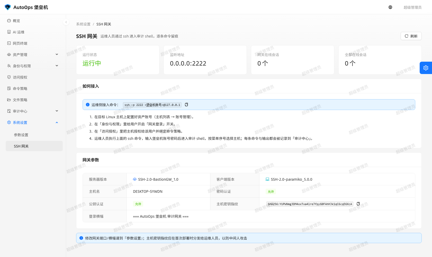
Task: Click the 访问授权 menu label
Action: point(20,77)
